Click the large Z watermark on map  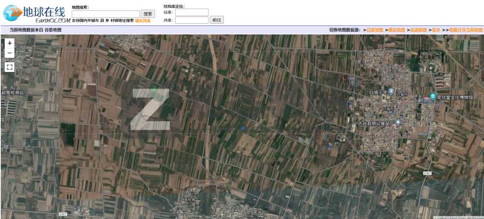(x=150, y=109)
